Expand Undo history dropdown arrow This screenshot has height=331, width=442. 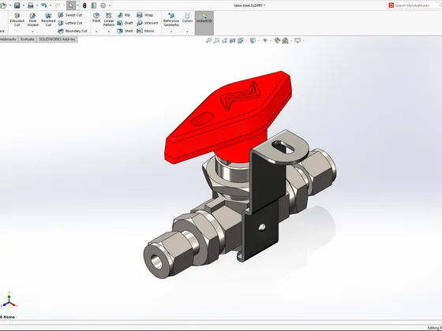(51, 6)
